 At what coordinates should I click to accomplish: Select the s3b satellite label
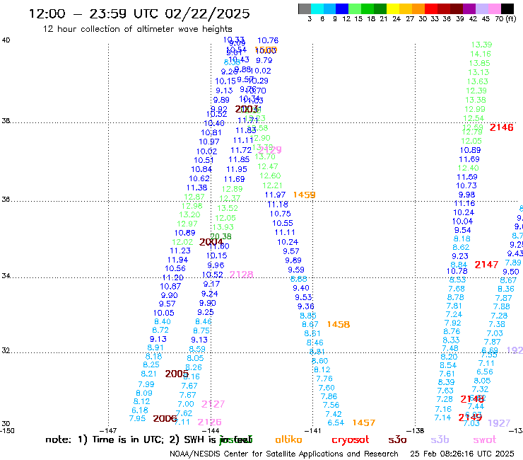(440, 439)
